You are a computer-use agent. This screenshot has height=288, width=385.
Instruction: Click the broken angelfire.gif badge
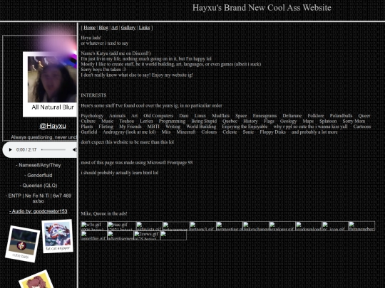[x=94, y=235]
